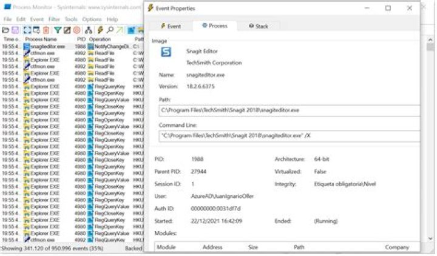
Task: Click the status bar events count text
Action: [x=52, y=248]
